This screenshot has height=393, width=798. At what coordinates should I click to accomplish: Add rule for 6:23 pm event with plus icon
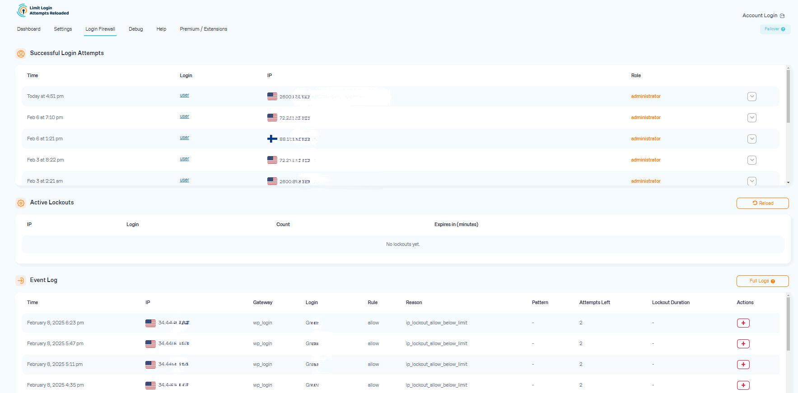pos(743,323)
